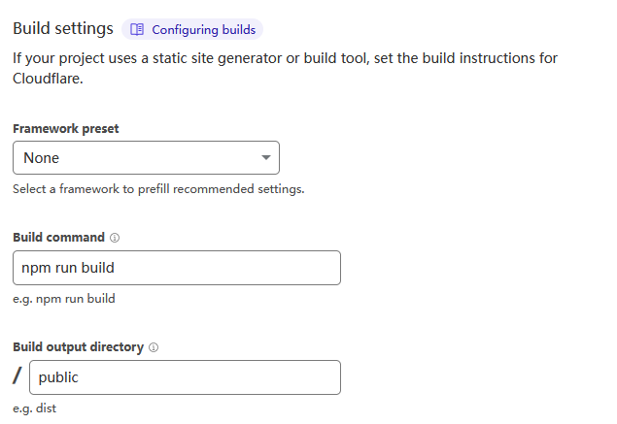Open the Configuring builds documentation link
617x424 pixels.
pos(203,29)
